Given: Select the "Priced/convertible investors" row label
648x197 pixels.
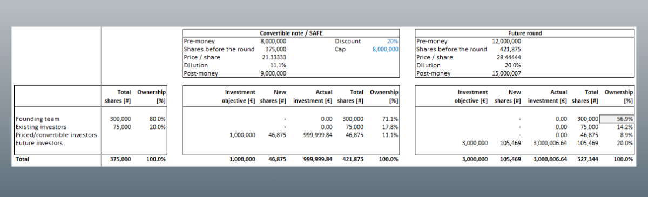Looking at the screenshot, I should coord(57,135).
